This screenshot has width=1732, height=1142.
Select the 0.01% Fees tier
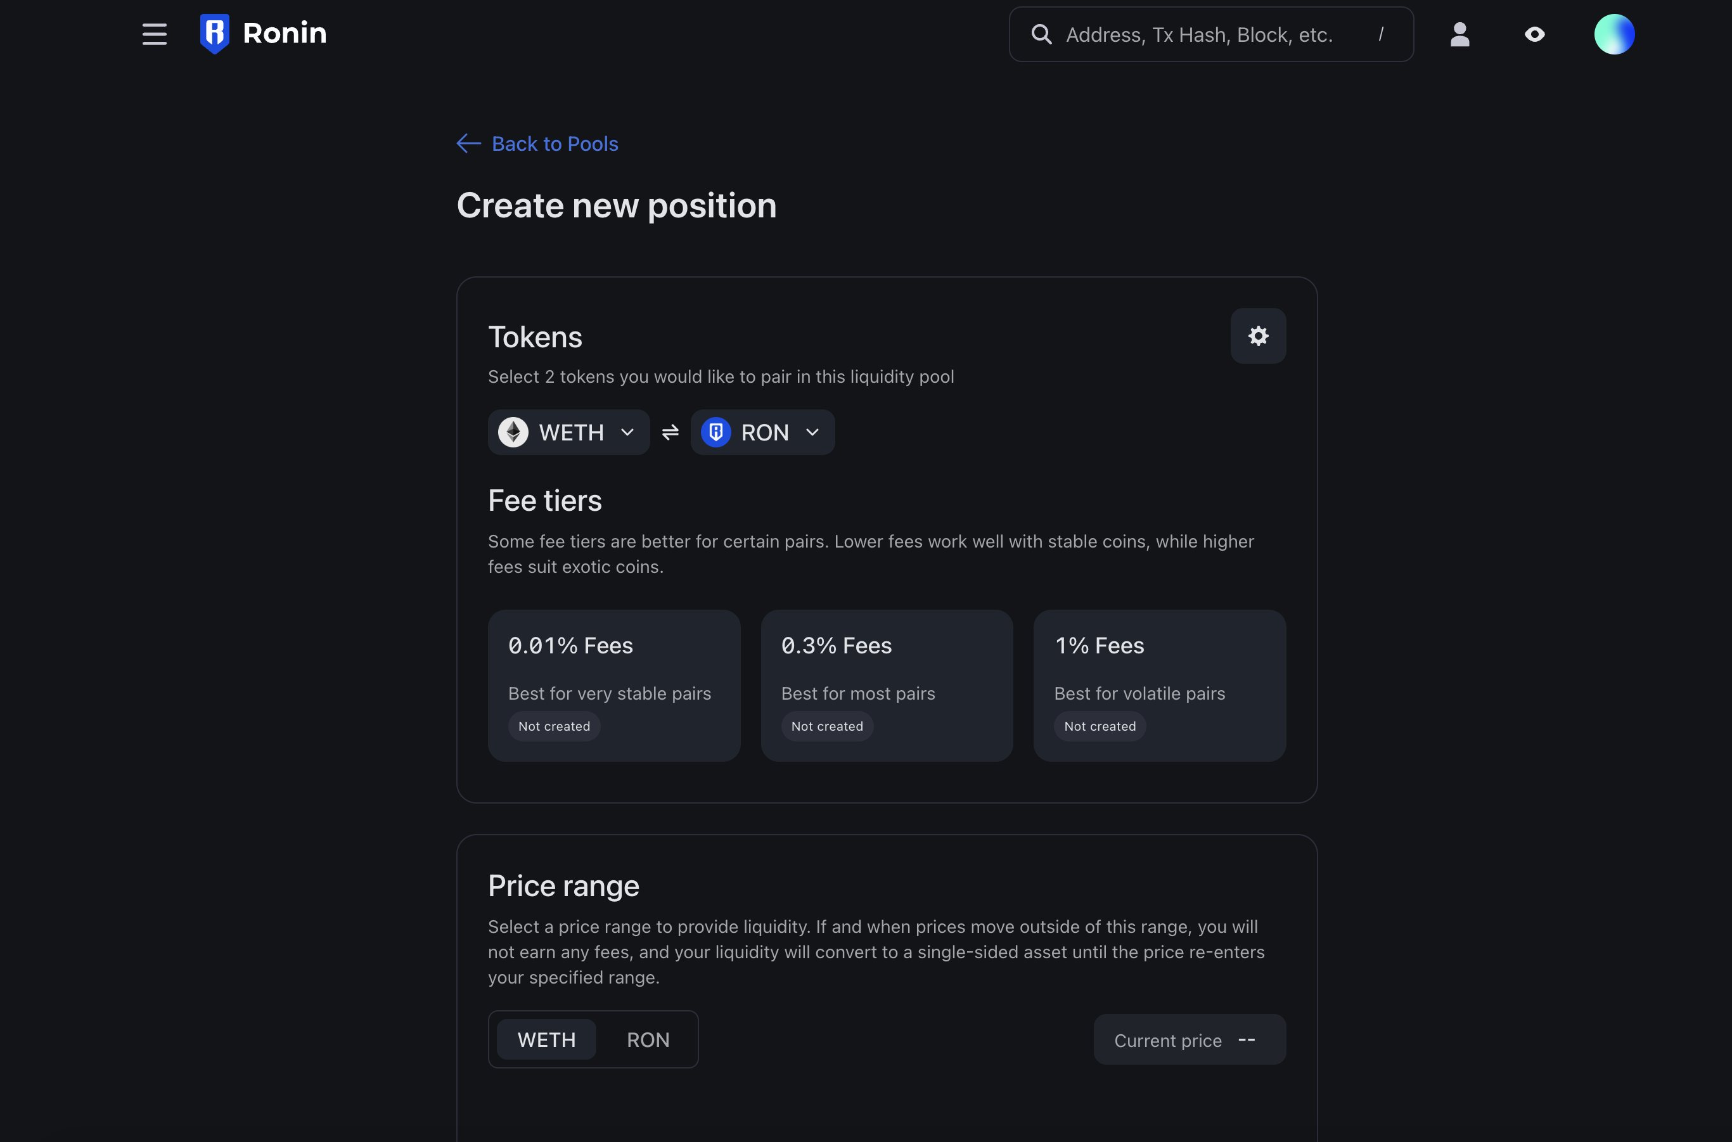coord(614,685)
